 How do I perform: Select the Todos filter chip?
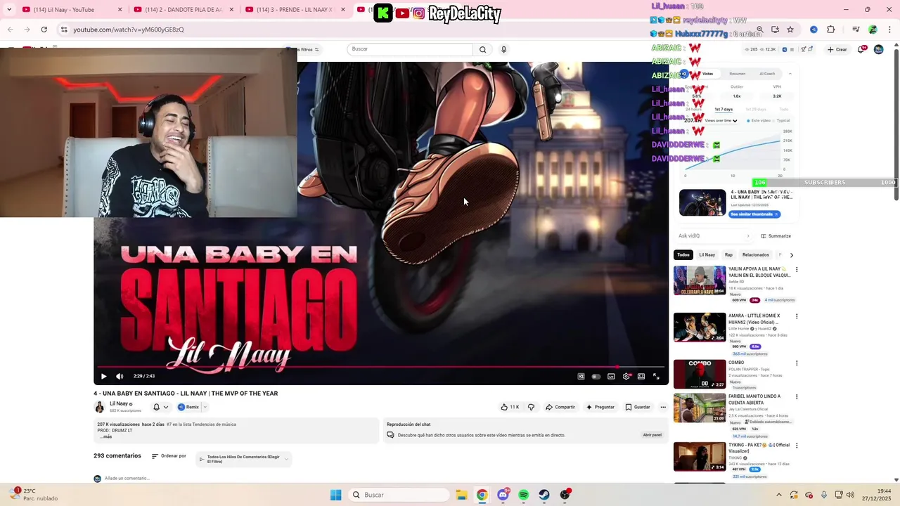[x=683, y=254]
